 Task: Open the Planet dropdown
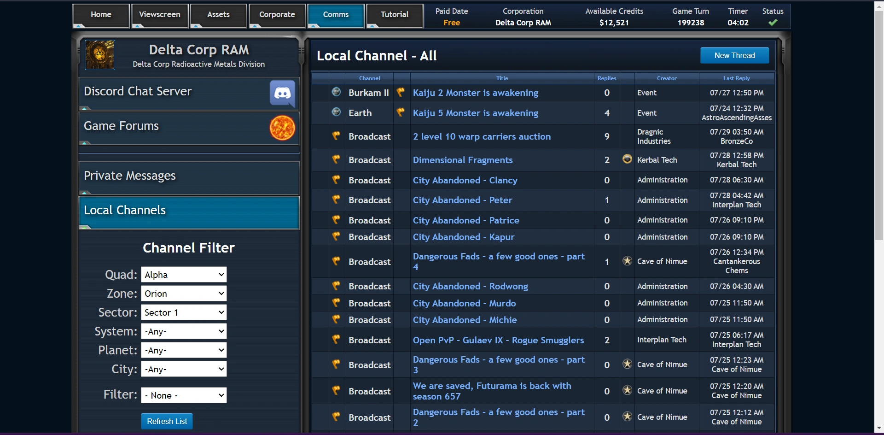coord(184,350)
